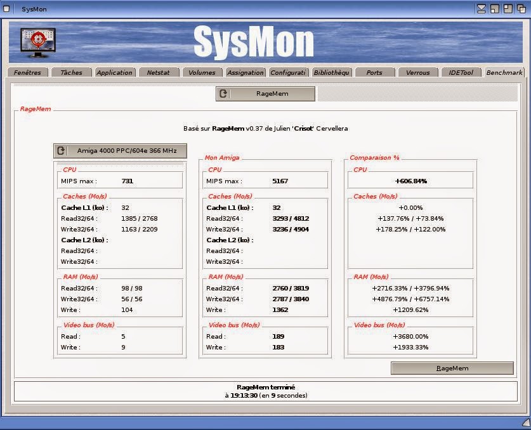Image resolution: width=531 pixels, height=430 pixels.
Task: Click the +606.84% CPU comparison value
Action: [411, 181]
